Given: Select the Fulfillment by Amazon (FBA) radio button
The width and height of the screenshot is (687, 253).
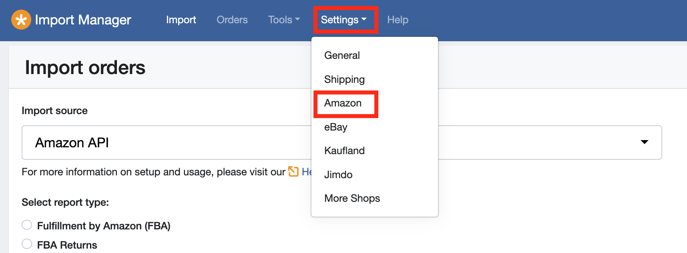Looking at the screenshot, I should (x=27, y=225).
